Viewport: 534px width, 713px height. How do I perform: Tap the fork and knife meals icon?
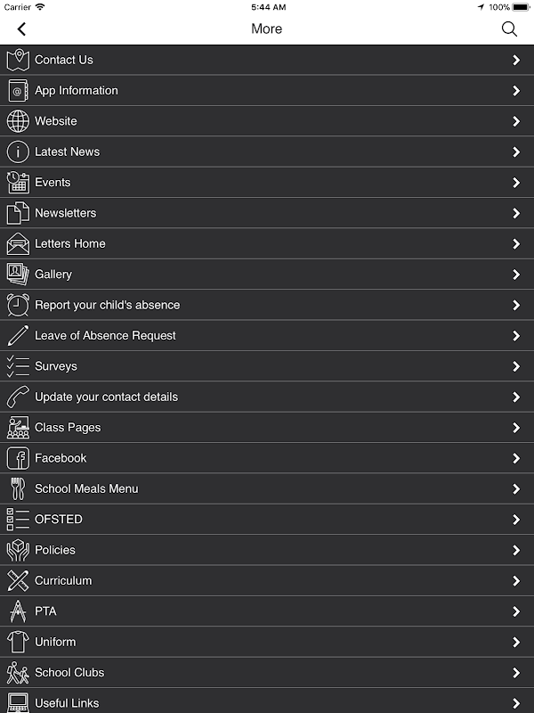pos(18,488)
